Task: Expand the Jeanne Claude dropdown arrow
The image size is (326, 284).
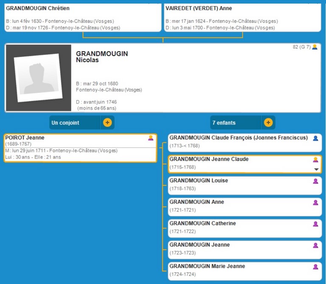Action: [x=316, y=169]
